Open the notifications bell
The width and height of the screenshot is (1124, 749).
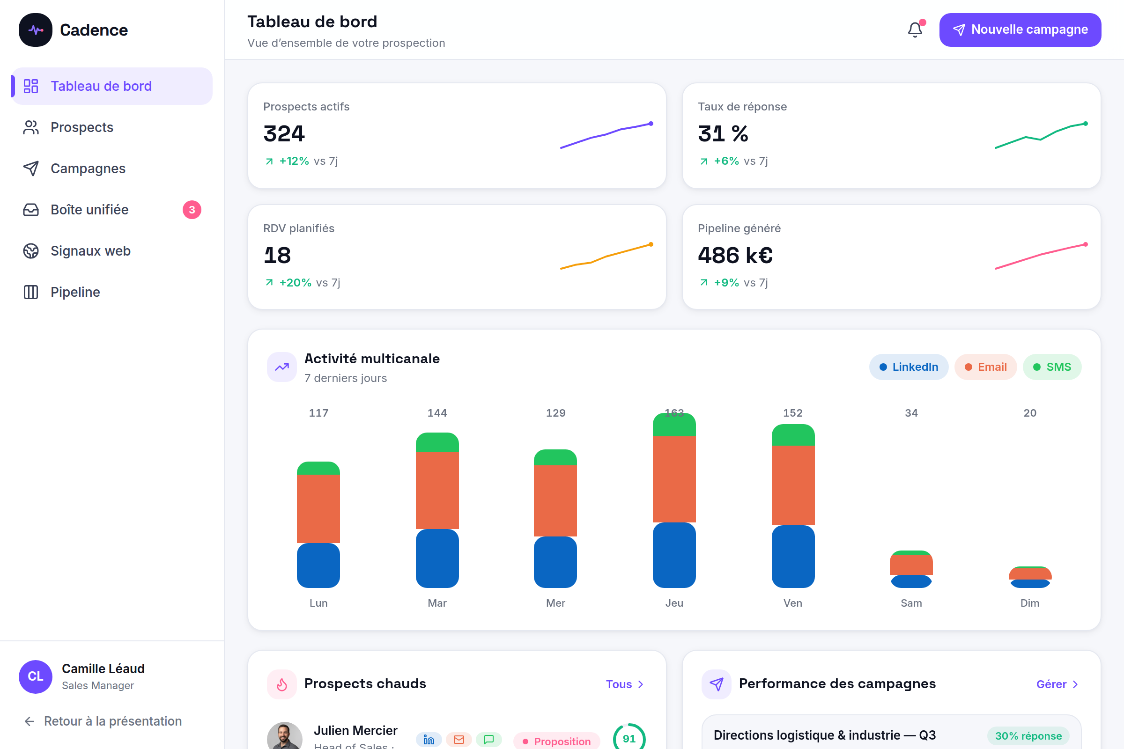(915, 29)
